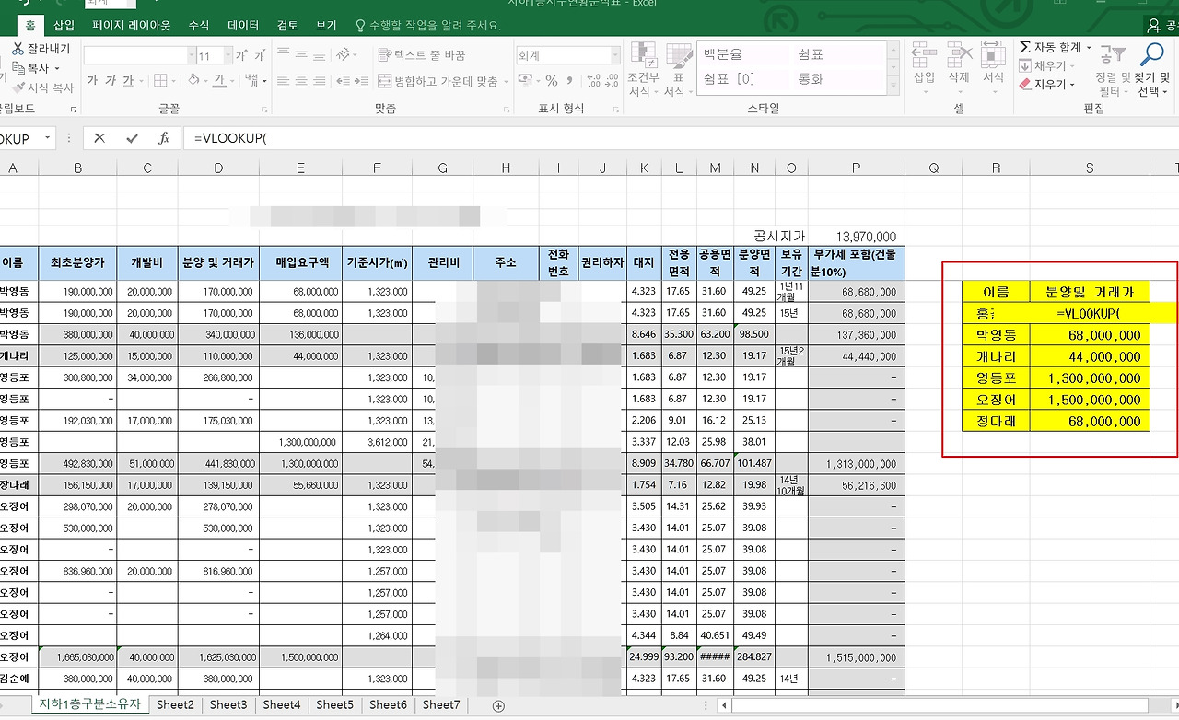This screenshot has height=720, width=1179.
Task: Cancel the formula entry with the X button
Action: 99,138
